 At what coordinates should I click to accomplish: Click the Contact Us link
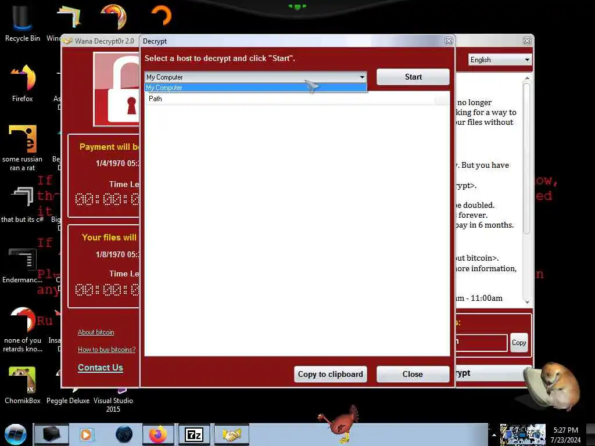pyautogui.click(x=100, y=368)
